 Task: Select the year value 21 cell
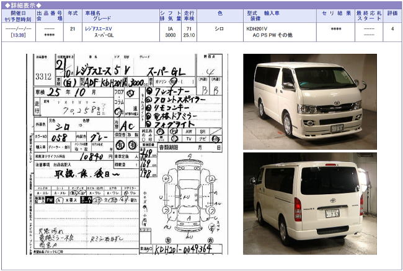pos(73,29)
